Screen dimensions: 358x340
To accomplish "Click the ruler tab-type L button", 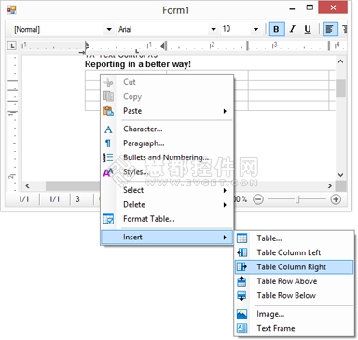I will point(12,46).
